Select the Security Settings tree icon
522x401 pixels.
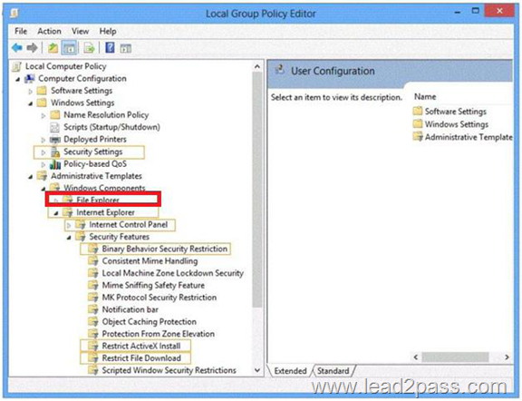click(x=55, y=152)
